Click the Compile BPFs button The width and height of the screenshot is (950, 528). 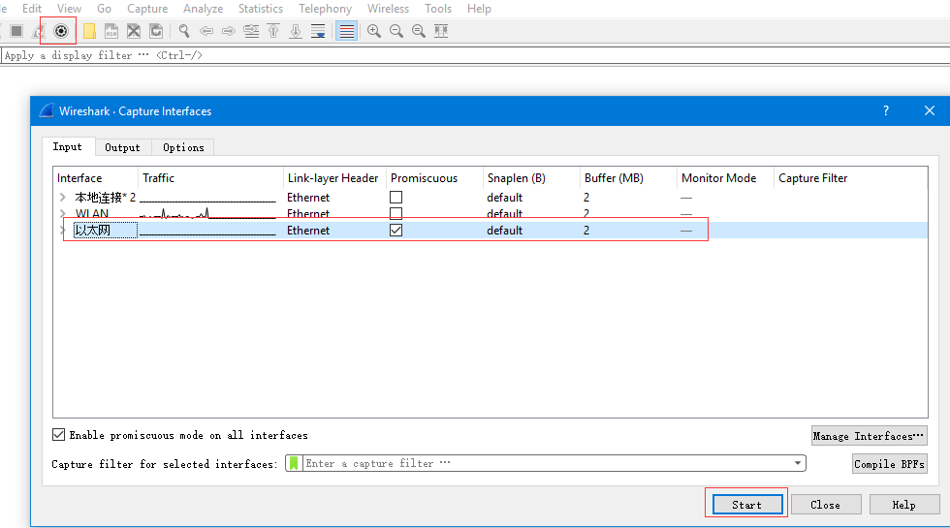889,464
